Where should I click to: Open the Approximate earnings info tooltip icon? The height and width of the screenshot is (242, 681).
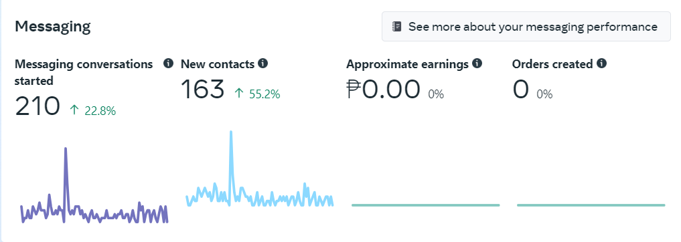click(x=477, y=64)
